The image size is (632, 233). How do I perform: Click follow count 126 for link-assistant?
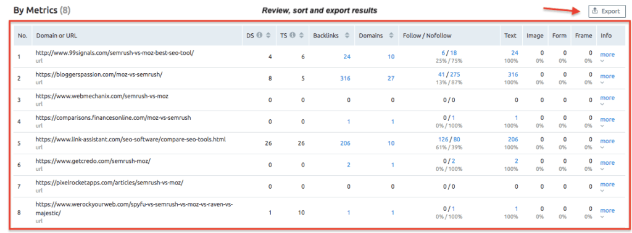pyautogui.click(x=443, y=140)
